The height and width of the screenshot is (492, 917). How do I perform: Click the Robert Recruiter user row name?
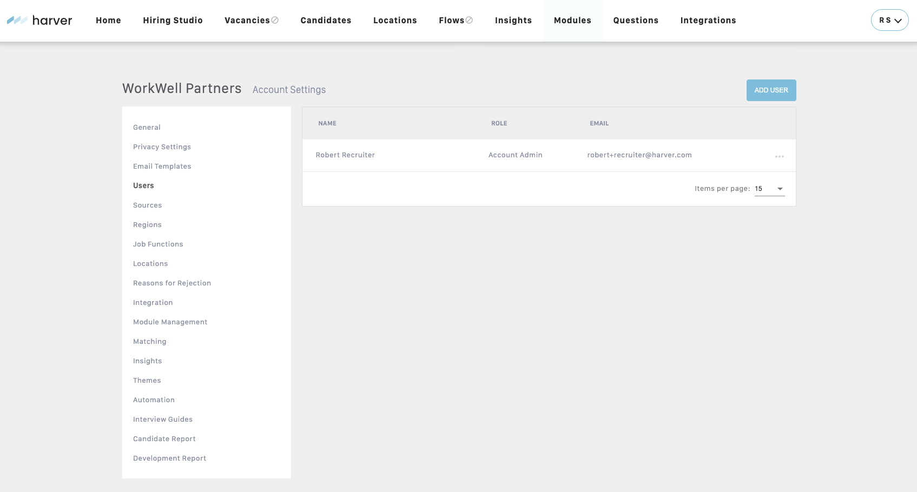(345, 155)
